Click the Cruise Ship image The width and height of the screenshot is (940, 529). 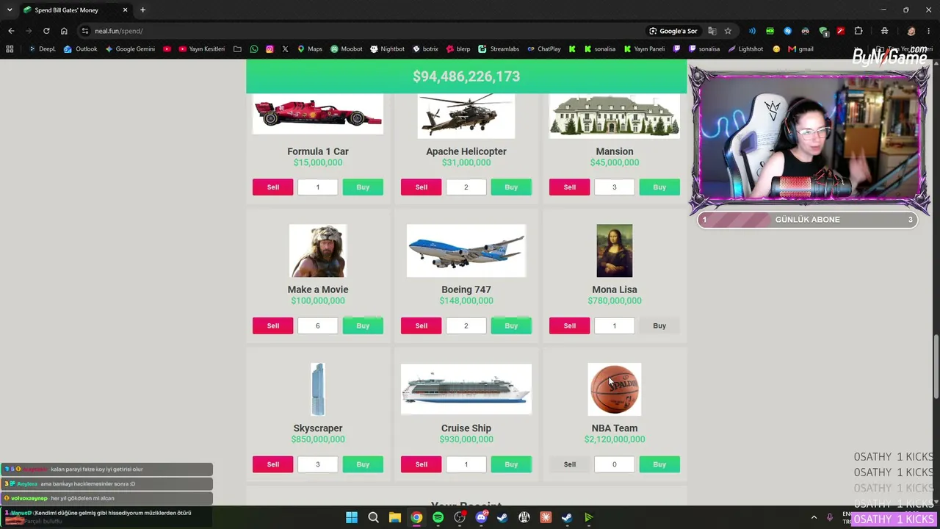click(466, 389)
